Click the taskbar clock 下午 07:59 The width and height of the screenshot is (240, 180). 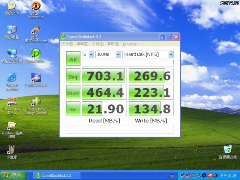(x=228, y=175)
